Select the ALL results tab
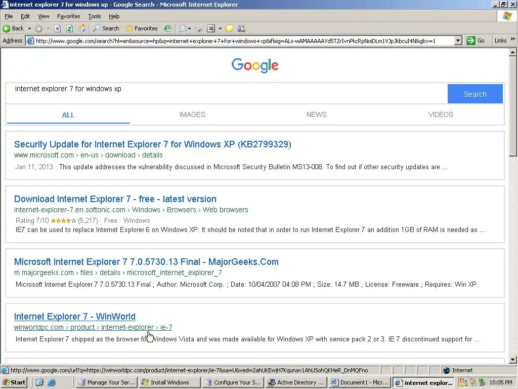This screenshot has height=389, width=518. coord(68,115)
